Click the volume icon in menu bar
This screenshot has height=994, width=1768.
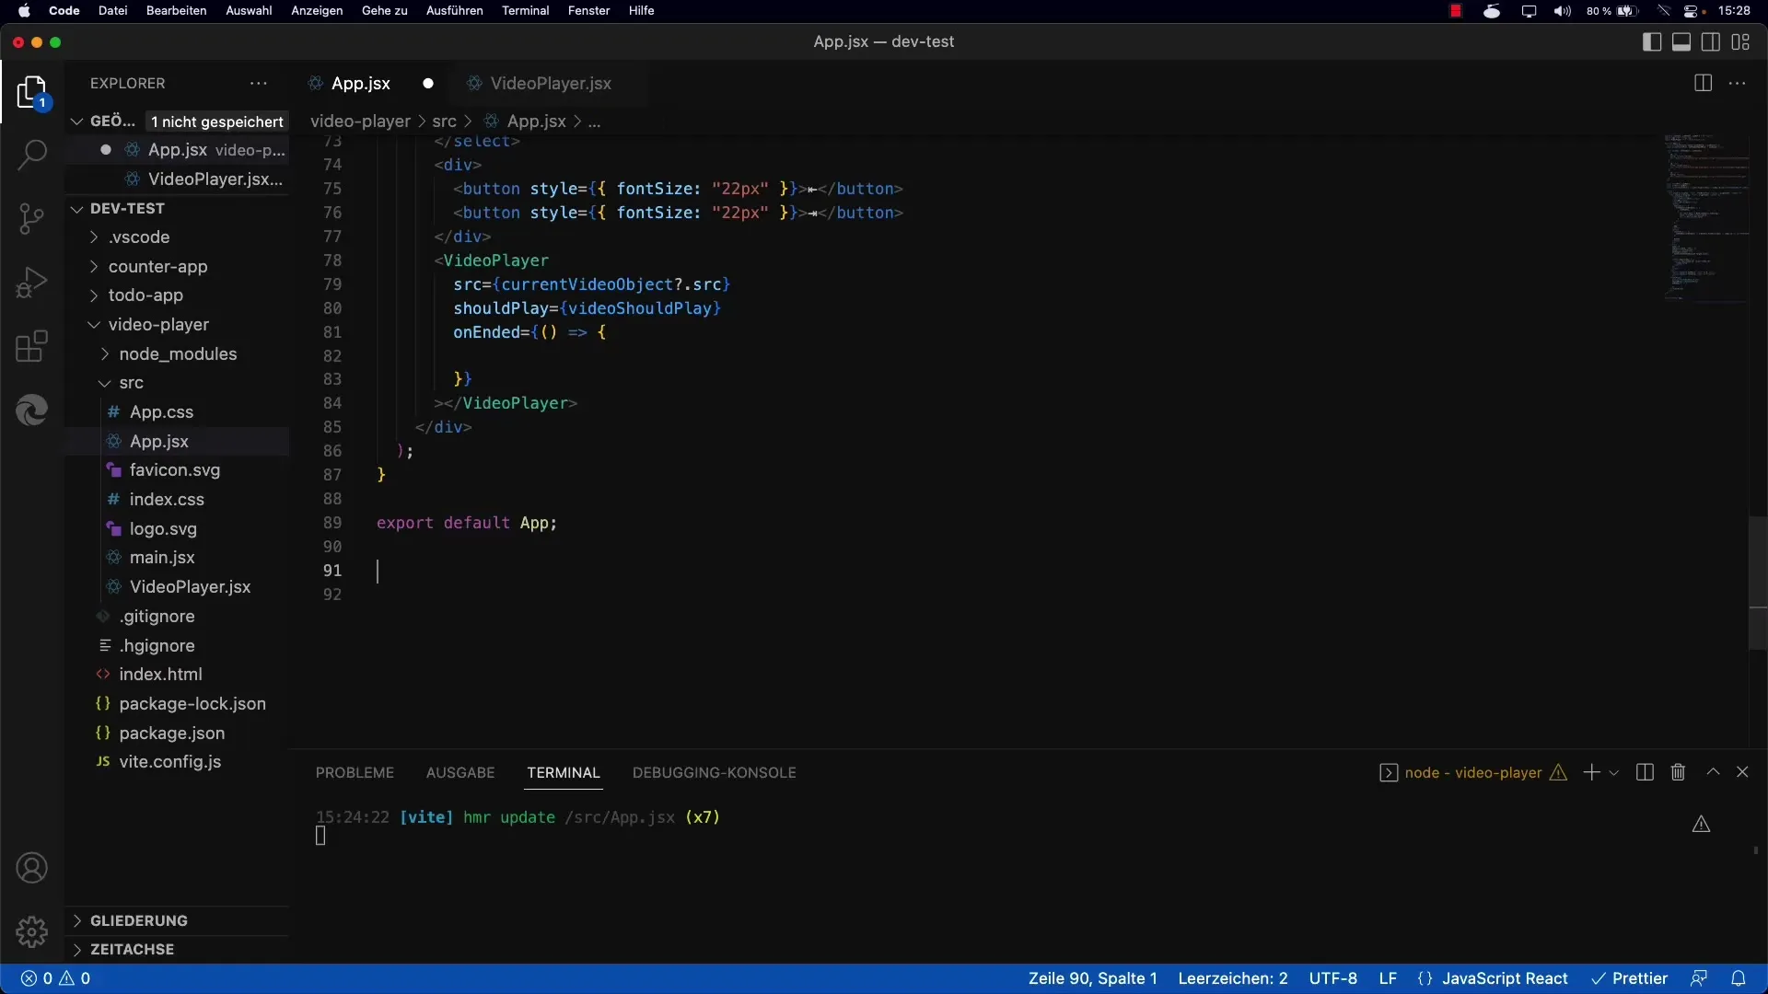click(x=1563, y=11)
